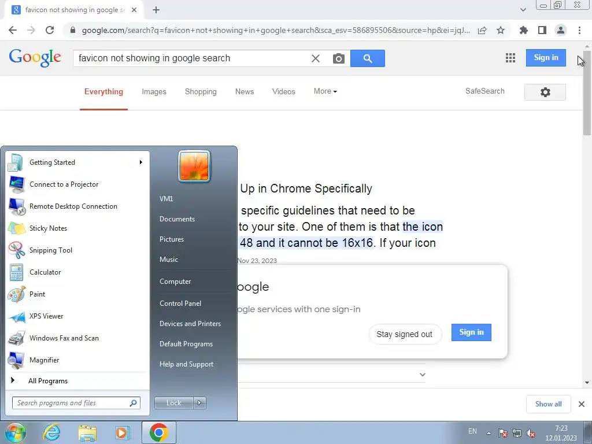Image resolution: width=592 pixels, height=444 pixels.
Task: Click user account picture in Start menu
Action: point(194,166)
